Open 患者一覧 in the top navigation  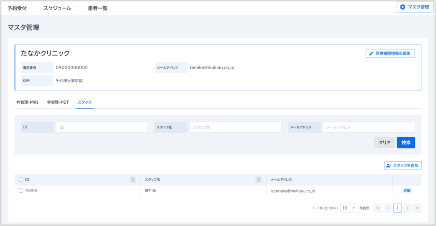coord(98,8)
